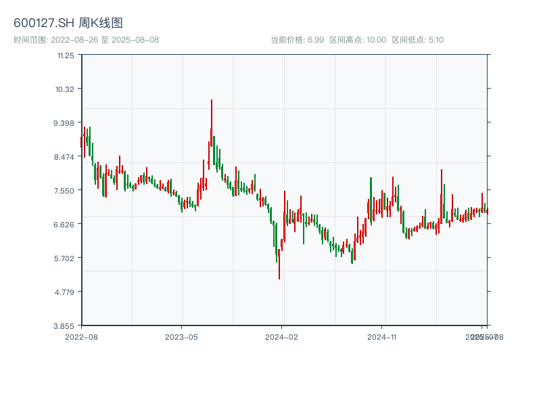This screenshot has height=406, width=541.
Task: Click the 4.779 y-axis label
Action: [x=65, y=292]
